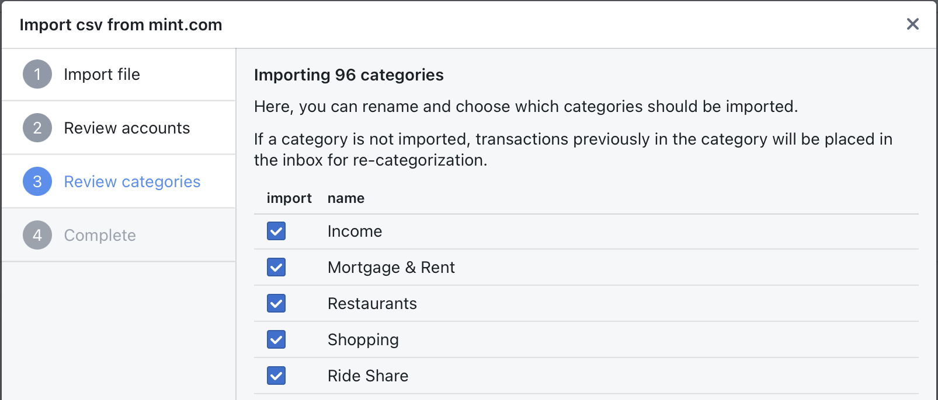Click the Mortgage & Rent category name
This screenshot has width=938, height=400.
[391, 267]
